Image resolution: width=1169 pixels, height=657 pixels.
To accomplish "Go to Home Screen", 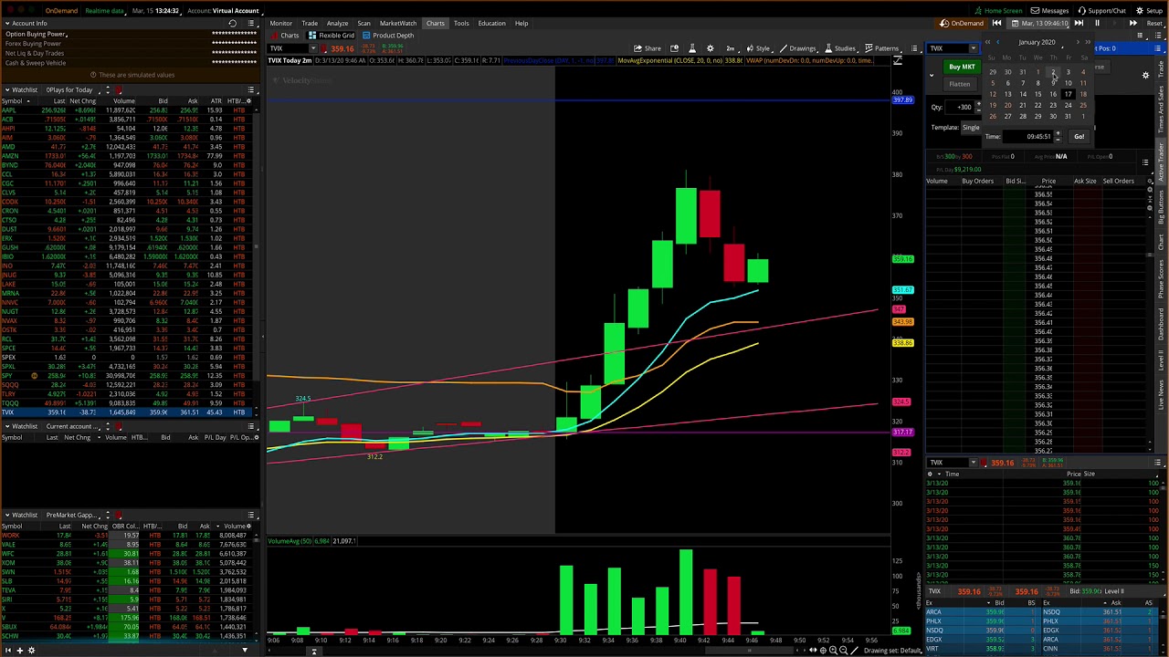I will click(997, 10).
